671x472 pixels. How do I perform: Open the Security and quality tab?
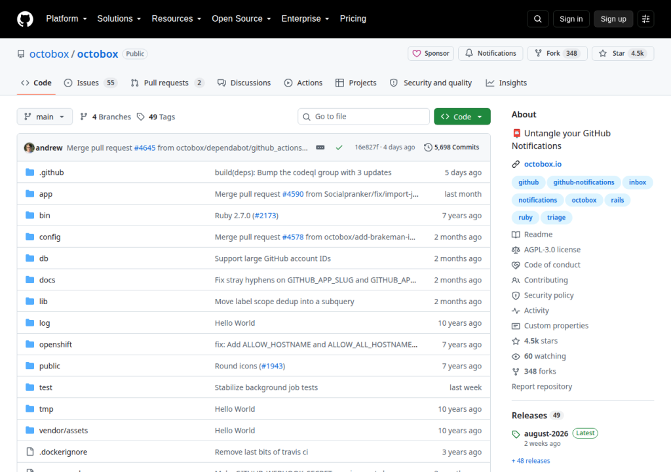pyautogui.click(x=431, y=83)
